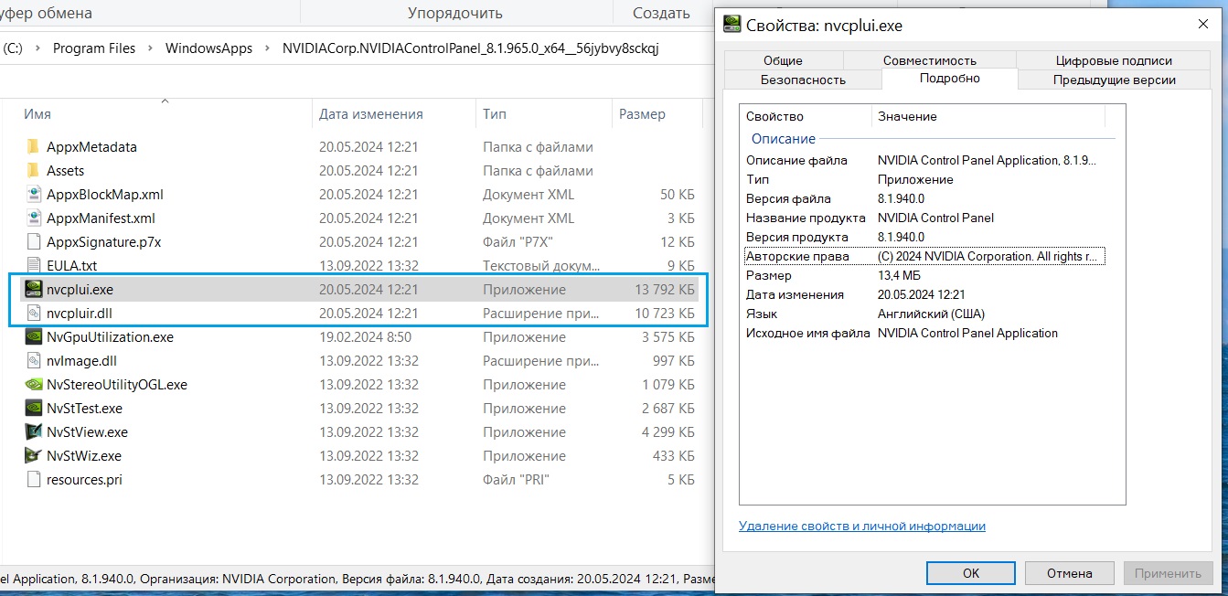Sort by the Размер column header
The width and height of the screenshot is (1228, 596).
(656, 114)
